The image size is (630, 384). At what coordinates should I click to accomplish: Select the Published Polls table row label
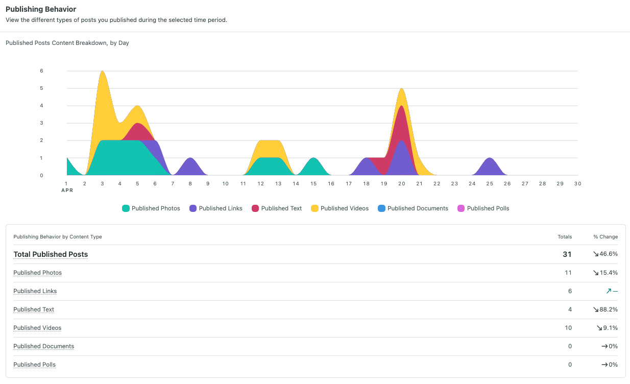[x=34, y=365]
